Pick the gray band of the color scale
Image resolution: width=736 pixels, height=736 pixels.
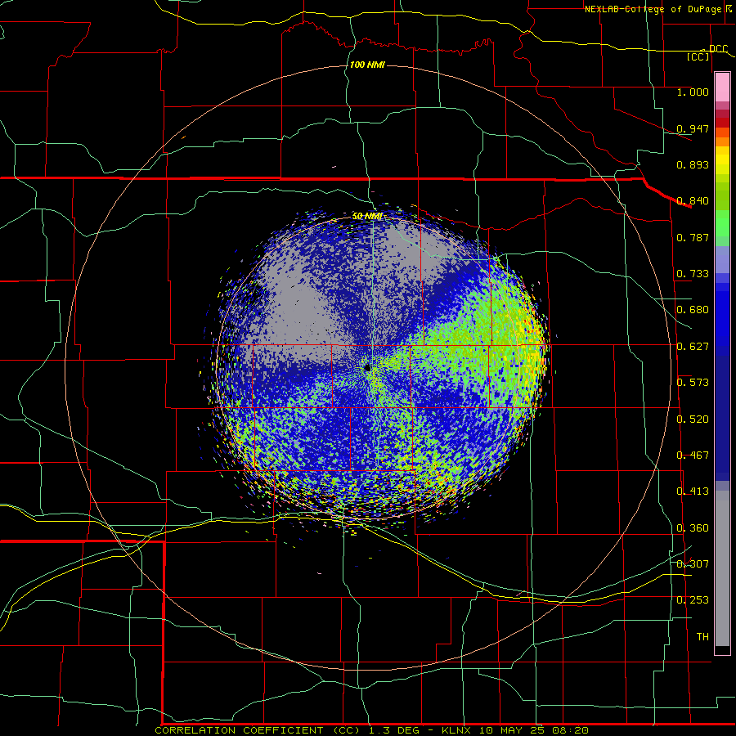pos(722,568)
